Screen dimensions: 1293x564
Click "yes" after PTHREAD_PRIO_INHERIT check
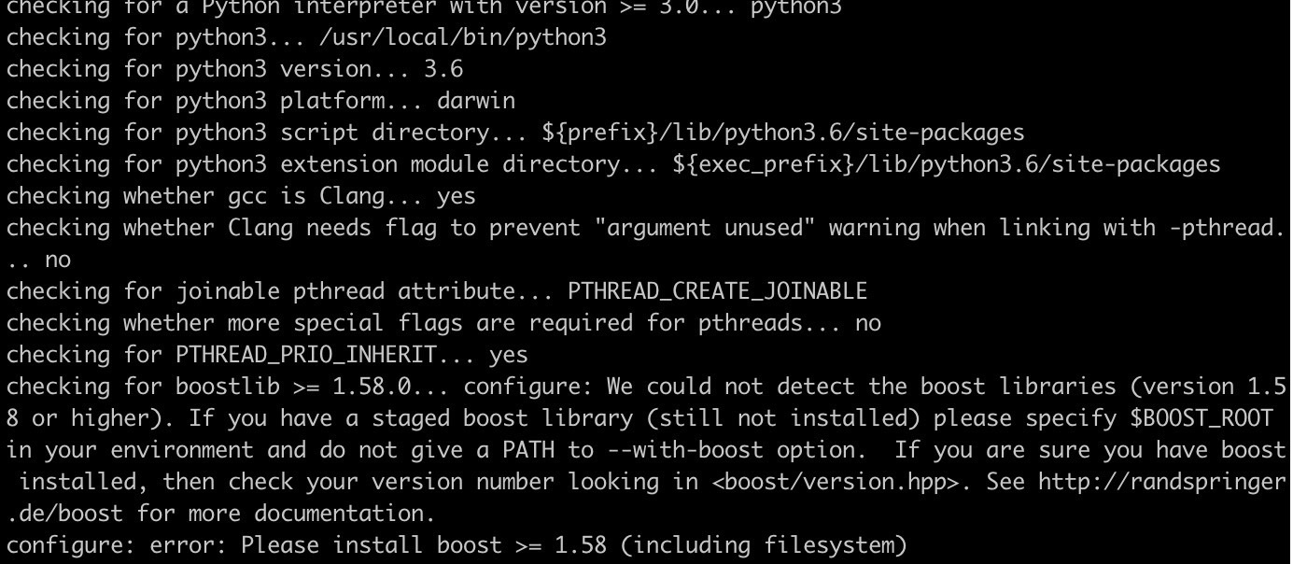pos(509,355)
